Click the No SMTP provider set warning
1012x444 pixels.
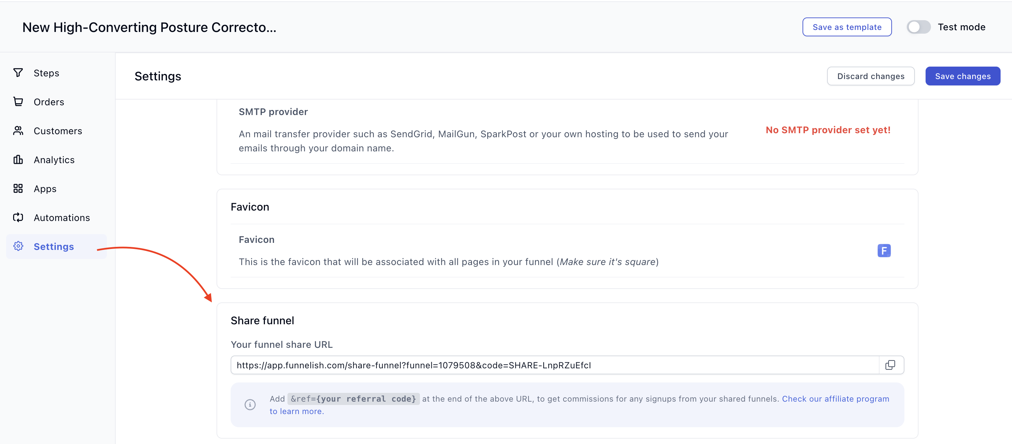(828, 130)
